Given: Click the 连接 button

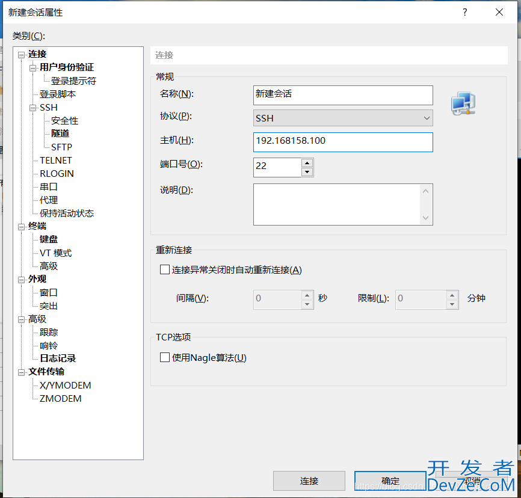Looking at the screenshot, I should pos(309,481).
